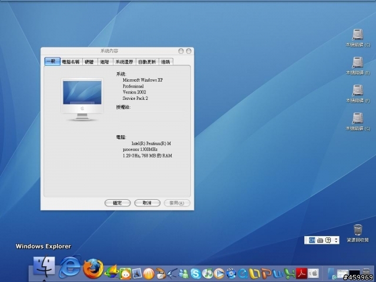Launch Word from the dock
The width and height of the screenshot is (376, 282).
coord(278,274)
